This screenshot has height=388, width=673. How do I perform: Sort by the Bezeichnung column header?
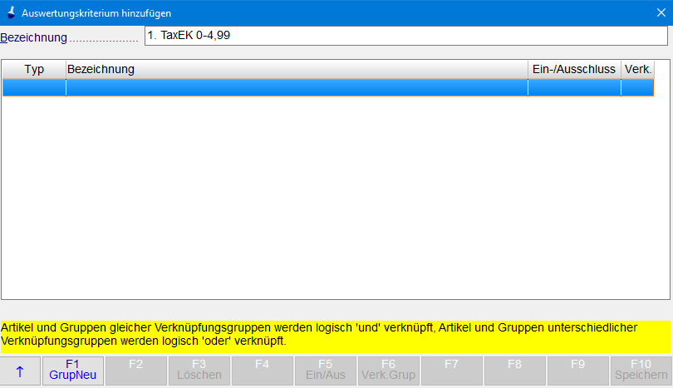click(x=297, y=69)
